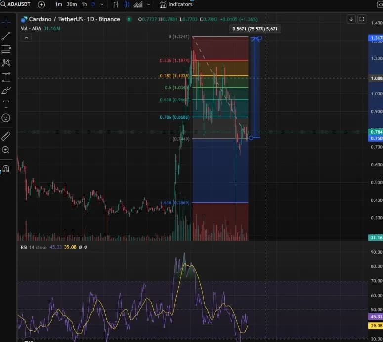
Task: Open the chart type dropdown arrow
Action: [x=149, y=4]
